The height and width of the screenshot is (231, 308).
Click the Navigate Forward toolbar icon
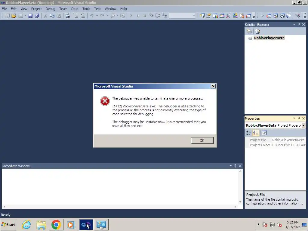[123, 16]
